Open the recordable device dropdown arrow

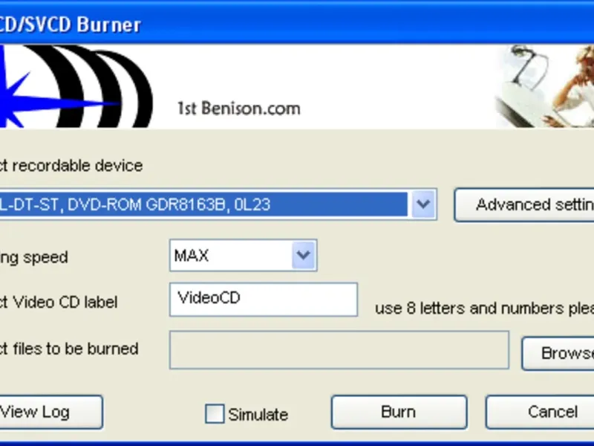point(422,204)
